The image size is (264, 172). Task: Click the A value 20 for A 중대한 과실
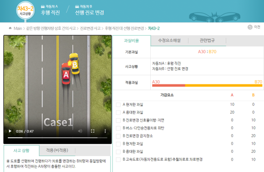pos(232,112)
